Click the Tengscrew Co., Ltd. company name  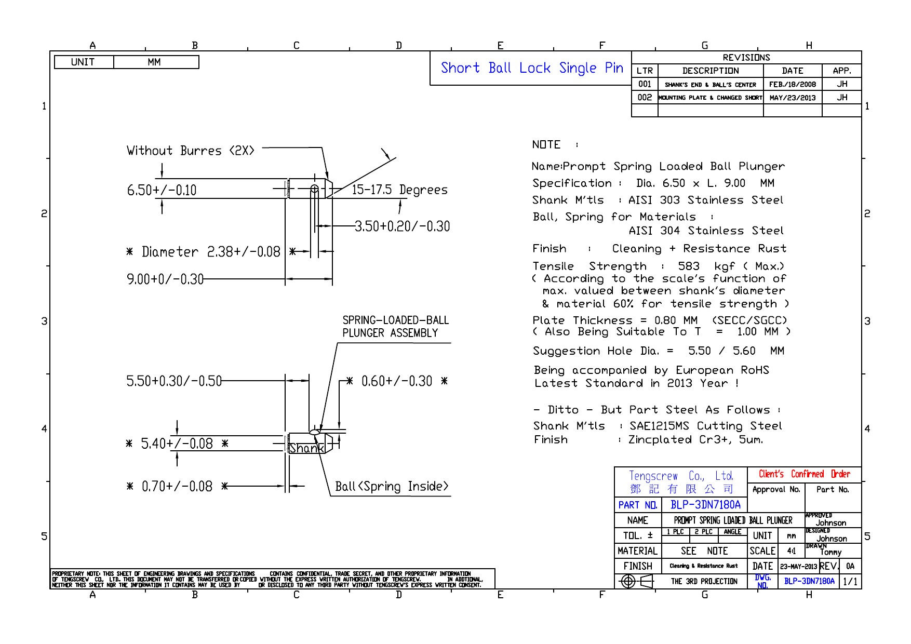pyautogui.click(x=680, y=476)
